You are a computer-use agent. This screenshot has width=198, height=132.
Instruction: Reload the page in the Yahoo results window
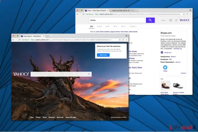point(84,14)
